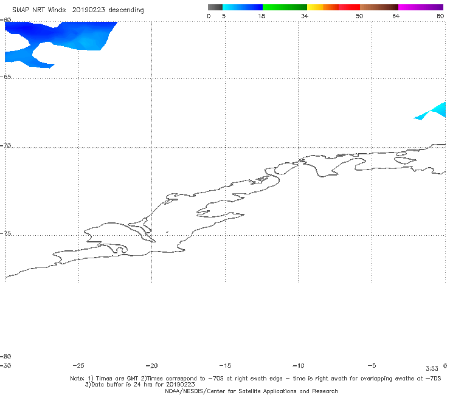450x395 pixels.
Task: Click the latitude label '-75'
Action: 5,233
